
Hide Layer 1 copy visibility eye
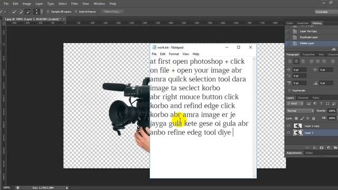tap(288, 126)
